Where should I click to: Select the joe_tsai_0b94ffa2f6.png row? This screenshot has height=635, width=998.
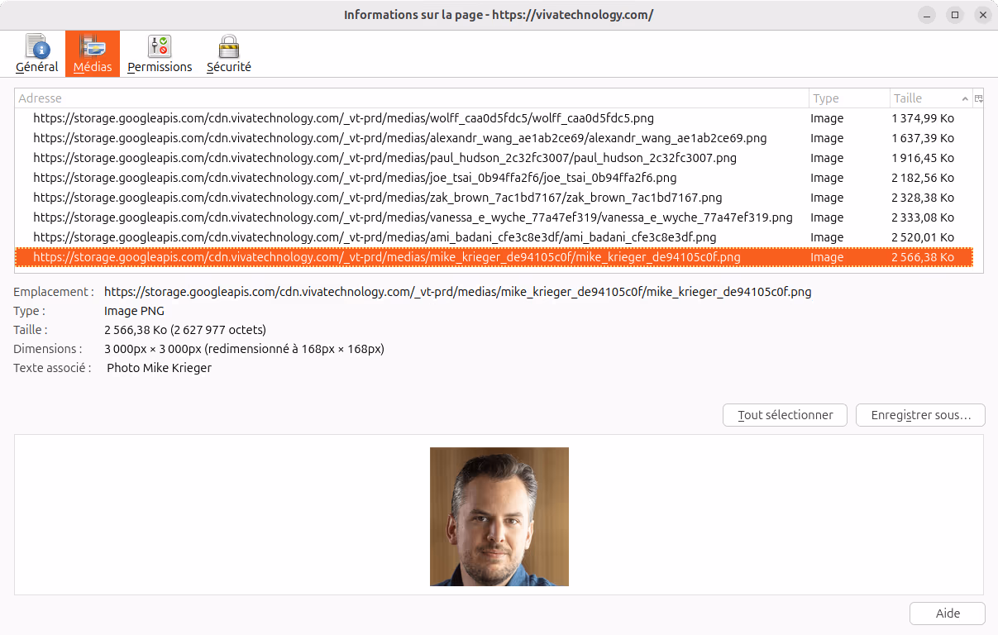494,178
